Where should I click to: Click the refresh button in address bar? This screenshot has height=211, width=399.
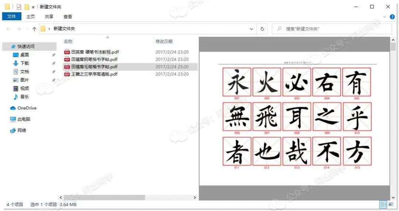click(x=262, y=29)
